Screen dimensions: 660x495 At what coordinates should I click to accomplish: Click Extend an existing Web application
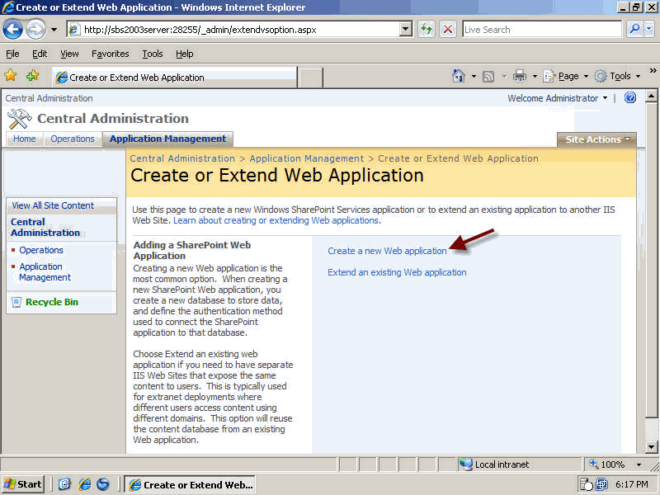(x=397, y=272)
